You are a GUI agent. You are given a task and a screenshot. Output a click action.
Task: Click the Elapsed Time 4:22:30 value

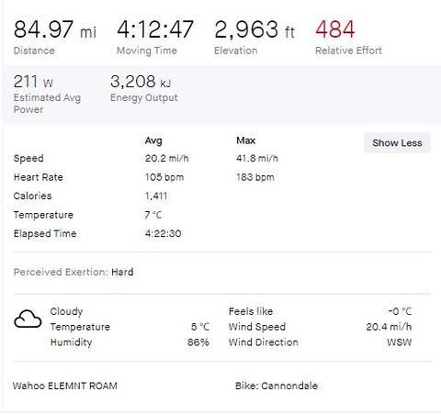164,233
